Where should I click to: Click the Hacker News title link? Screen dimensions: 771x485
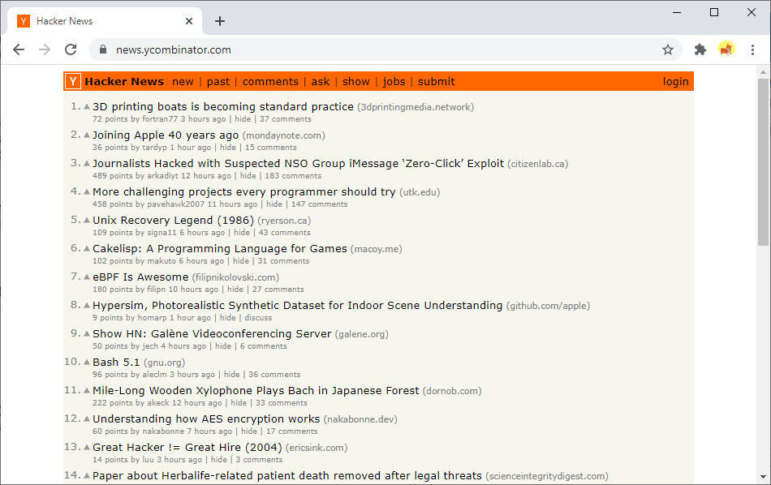124,82
